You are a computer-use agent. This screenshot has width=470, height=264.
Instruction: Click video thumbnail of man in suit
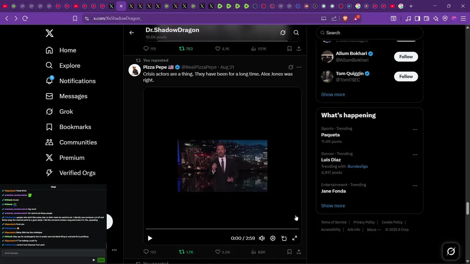(223, 166)
